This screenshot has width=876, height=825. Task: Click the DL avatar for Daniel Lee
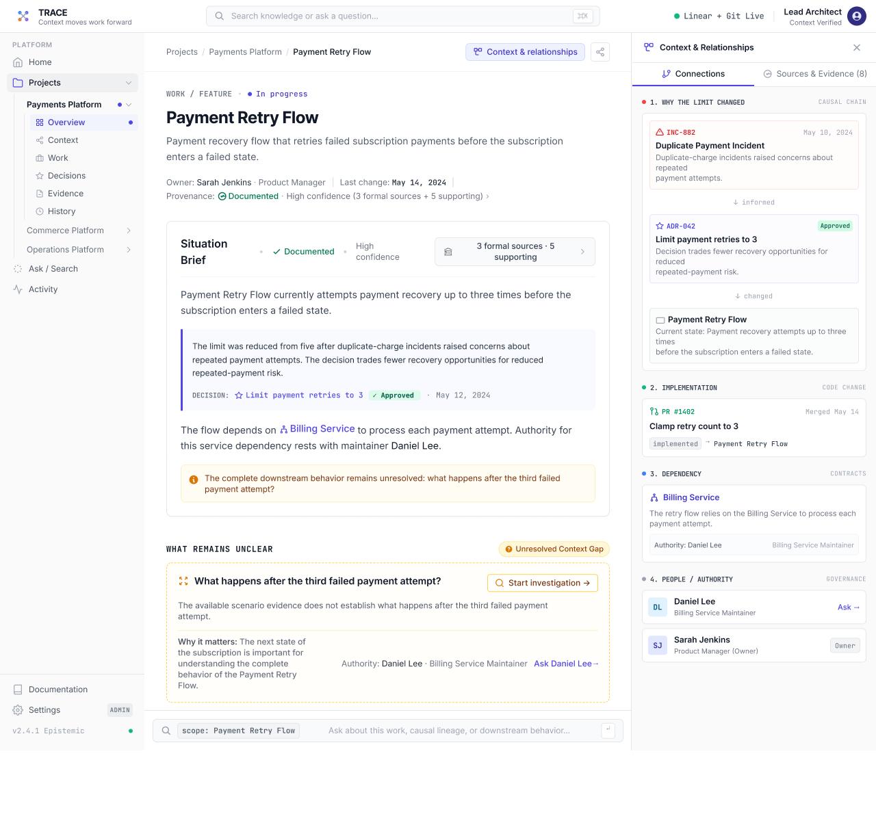coord(658,607)
